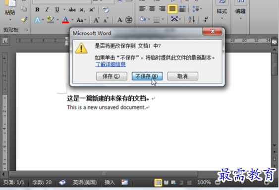Center align text
279x190 pixels.
click(152, 8)
